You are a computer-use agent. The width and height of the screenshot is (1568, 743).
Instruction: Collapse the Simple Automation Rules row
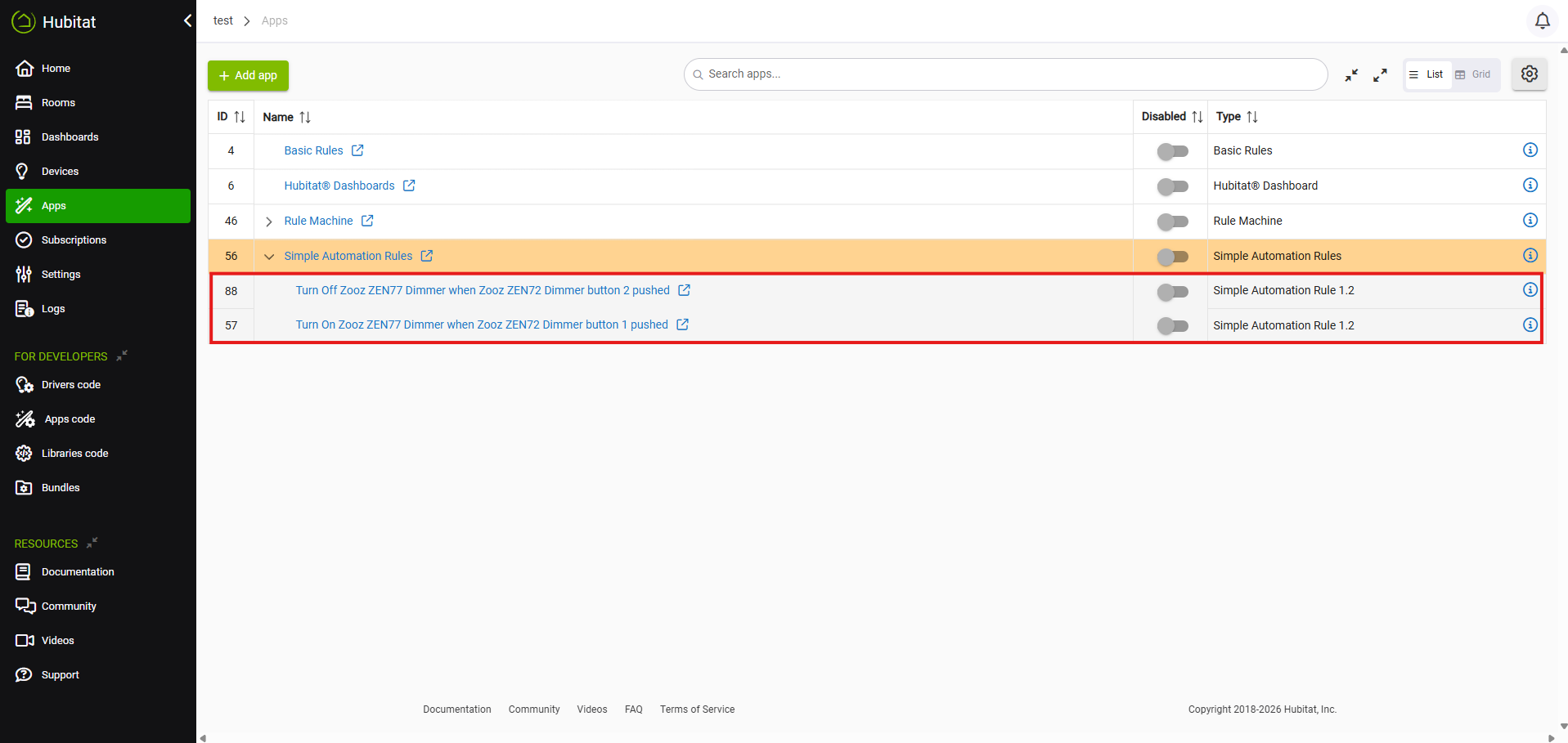click(x=269, y=257)
